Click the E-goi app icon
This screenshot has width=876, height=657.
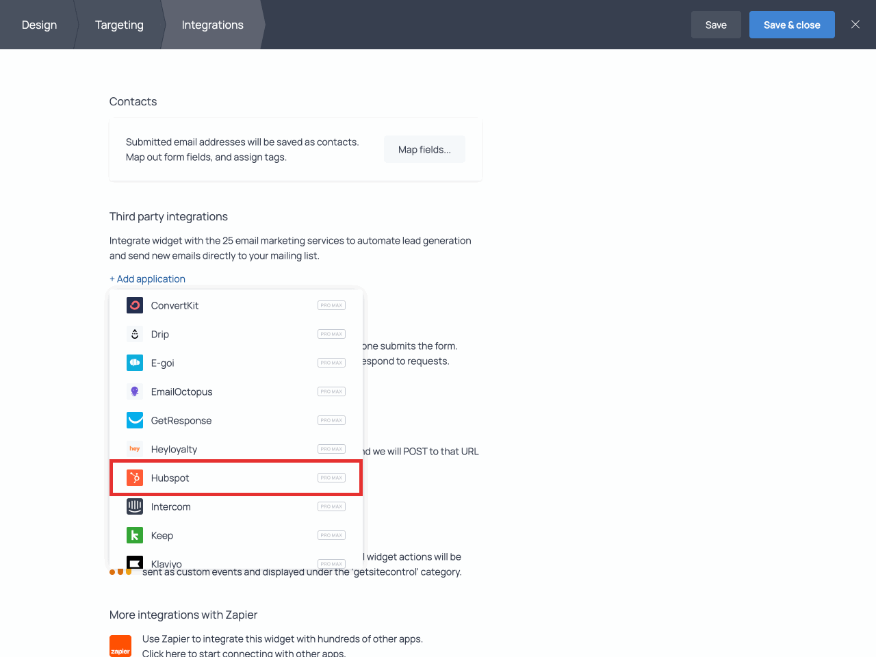pos(135,363)
